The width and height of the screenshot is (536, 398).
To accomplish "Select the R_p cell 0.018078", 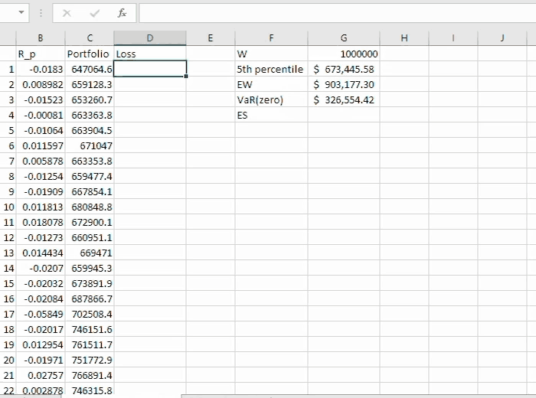I will tap(41, 222).
